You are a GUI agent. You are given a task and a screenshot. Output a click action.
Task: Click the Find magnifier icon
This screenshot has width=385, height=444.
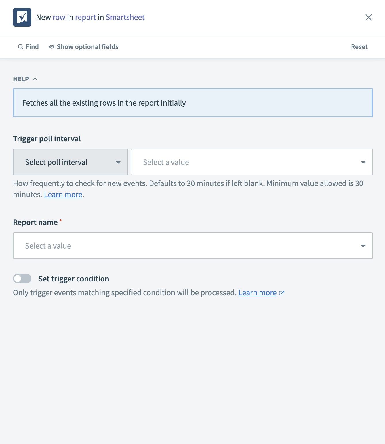[21, 47]
